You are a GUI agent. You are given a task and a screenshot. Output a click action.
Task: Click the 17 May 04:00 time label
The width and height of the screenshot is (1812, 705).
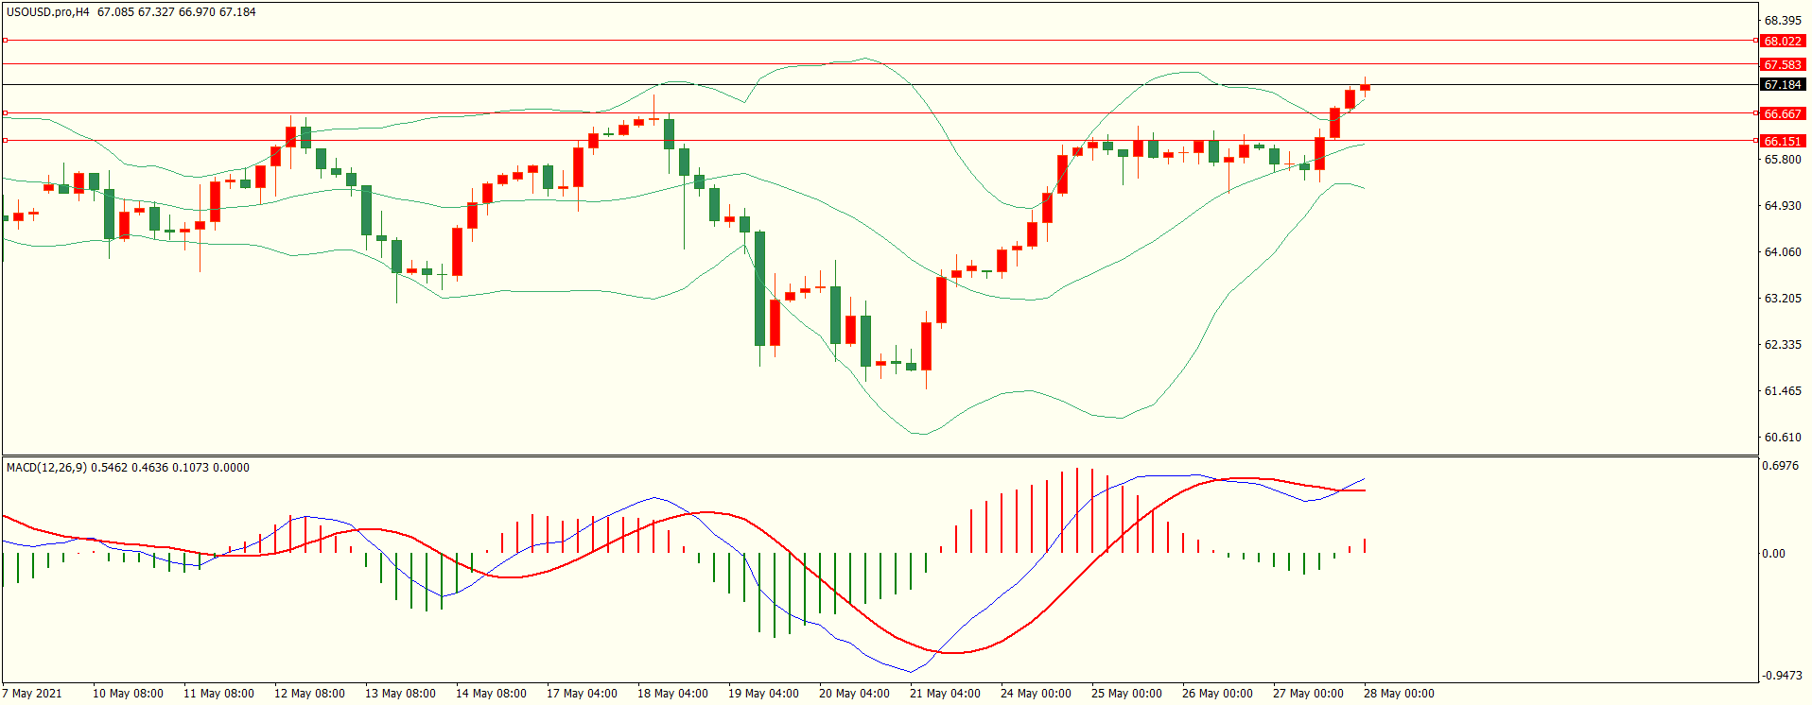[x=581, y=694]
